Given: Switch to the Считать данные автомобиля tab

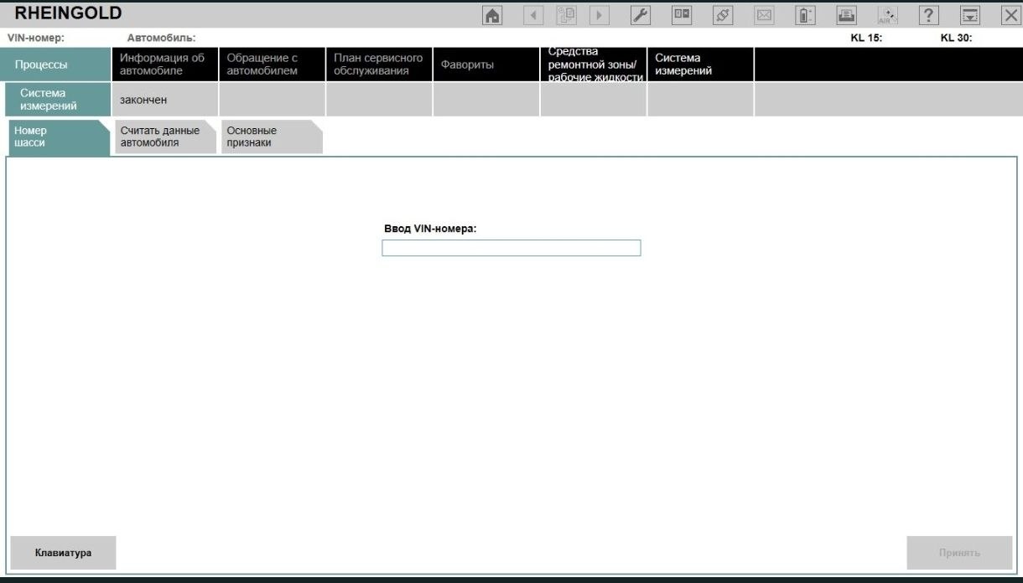Looking at the screenshot, I should (163, 137).
